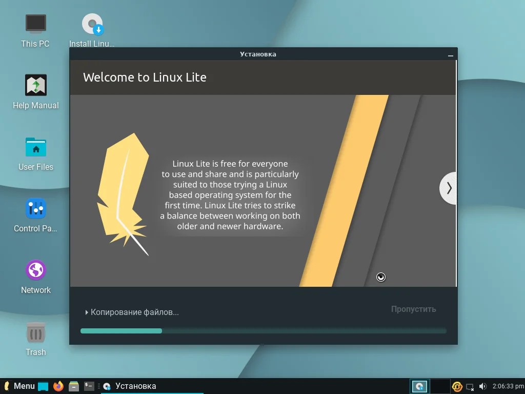
Task: Click the installation progress bar
Action: coord(262,331)
